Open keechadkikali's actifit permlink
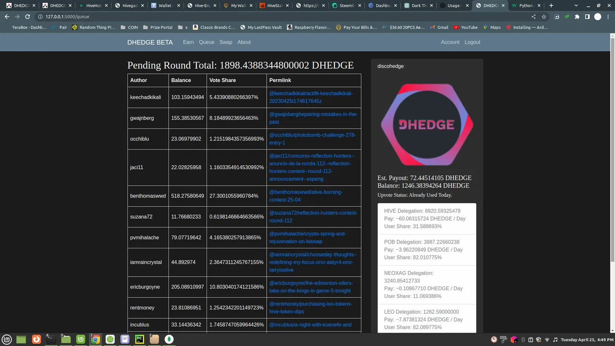 (311, 97)
